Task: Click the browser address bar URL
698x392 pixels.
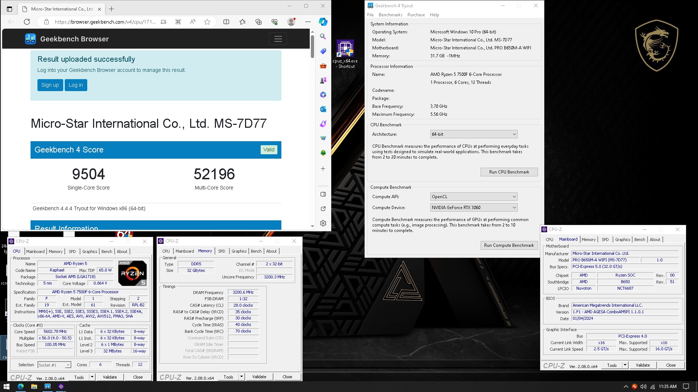Action: point(105,22)
